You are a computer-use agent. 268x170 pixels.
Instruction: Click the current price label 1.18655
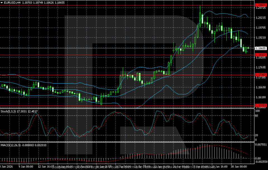pyautogui.click(x=261, y=48)
